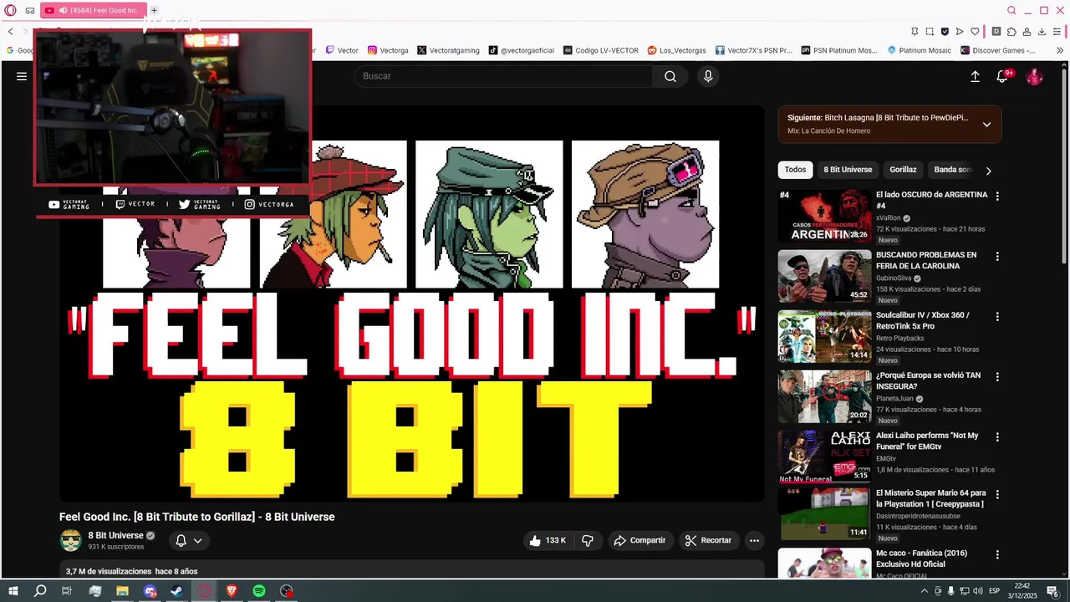This screenshot has width=1070, height=602.
Task: Open the YouTube create/upload icon
Action: click(x=975, y=76)
